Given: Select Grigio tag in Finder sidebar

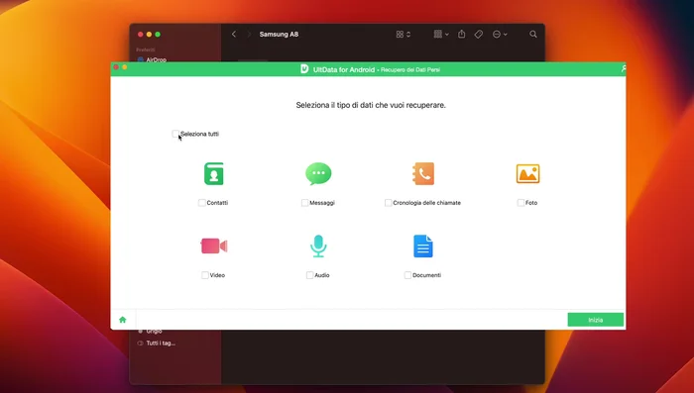Looking at the screenshot, I should (x=151, y=331).
